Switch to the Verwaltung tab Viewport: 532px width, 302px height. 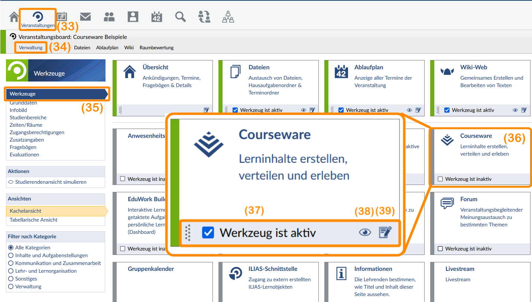pyautogui.click(x=31, y=48)
